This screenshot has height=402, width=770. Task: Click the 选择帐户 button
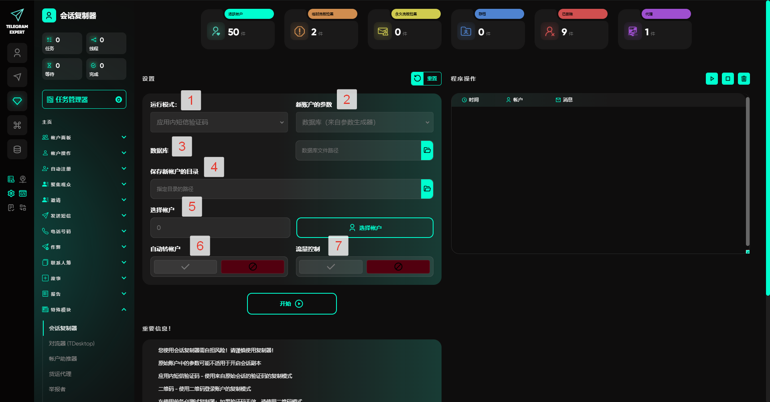coord(365,228)
